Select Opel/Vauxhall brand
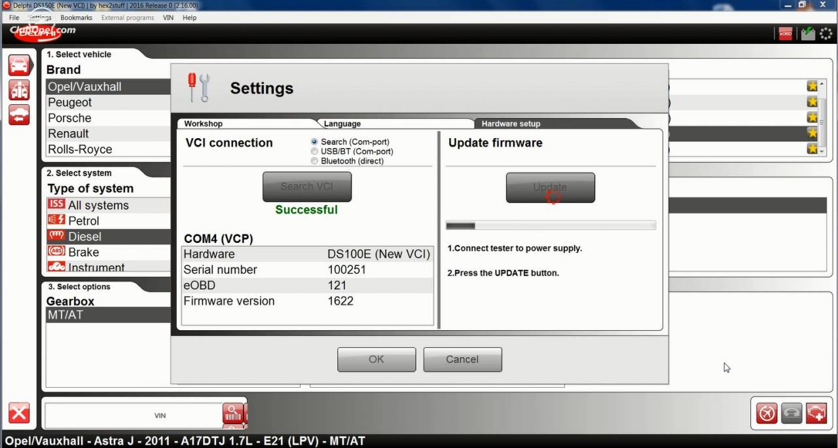The image size is (838, 448). coord(108,86)
